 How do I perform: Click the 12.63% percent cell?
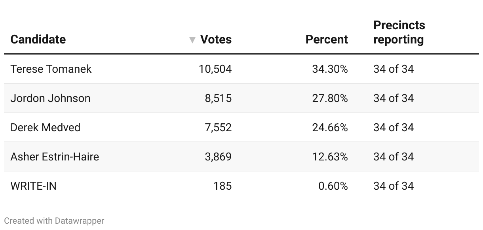click(x=330, y=156)
